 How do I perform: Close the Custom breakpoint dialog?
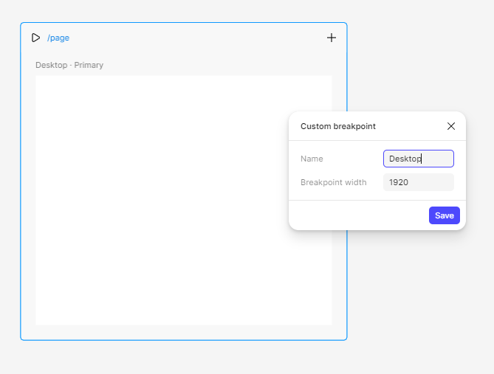[x=451, y=126]
